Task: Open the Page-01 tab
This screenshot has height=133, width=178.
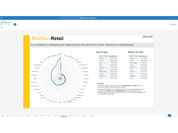Action: tap(8, 115)
